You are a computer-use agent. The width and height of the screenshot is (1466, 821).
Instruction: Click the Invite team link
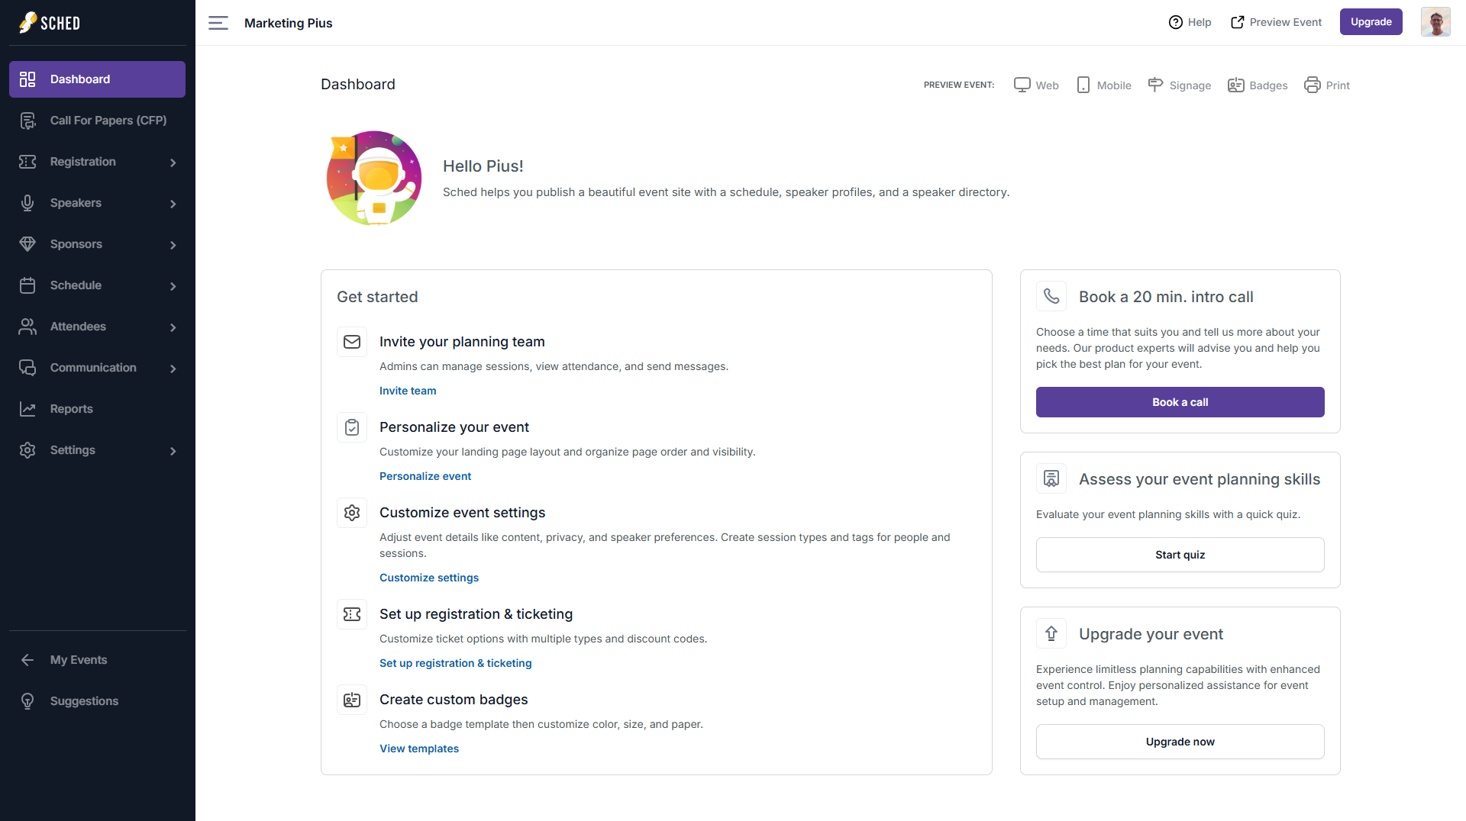(408, 391)
